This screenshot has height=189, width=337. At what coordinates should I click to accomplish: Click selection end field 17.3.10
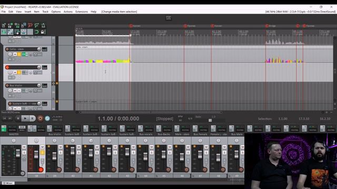[304, 119]
